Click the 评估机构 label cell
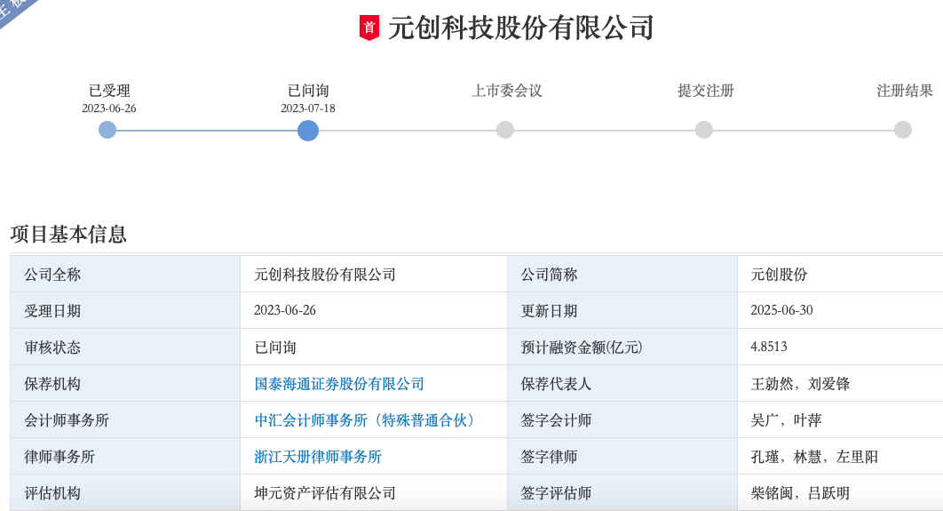The height and width of the screenshot is (511, 943). click(125, 493)
